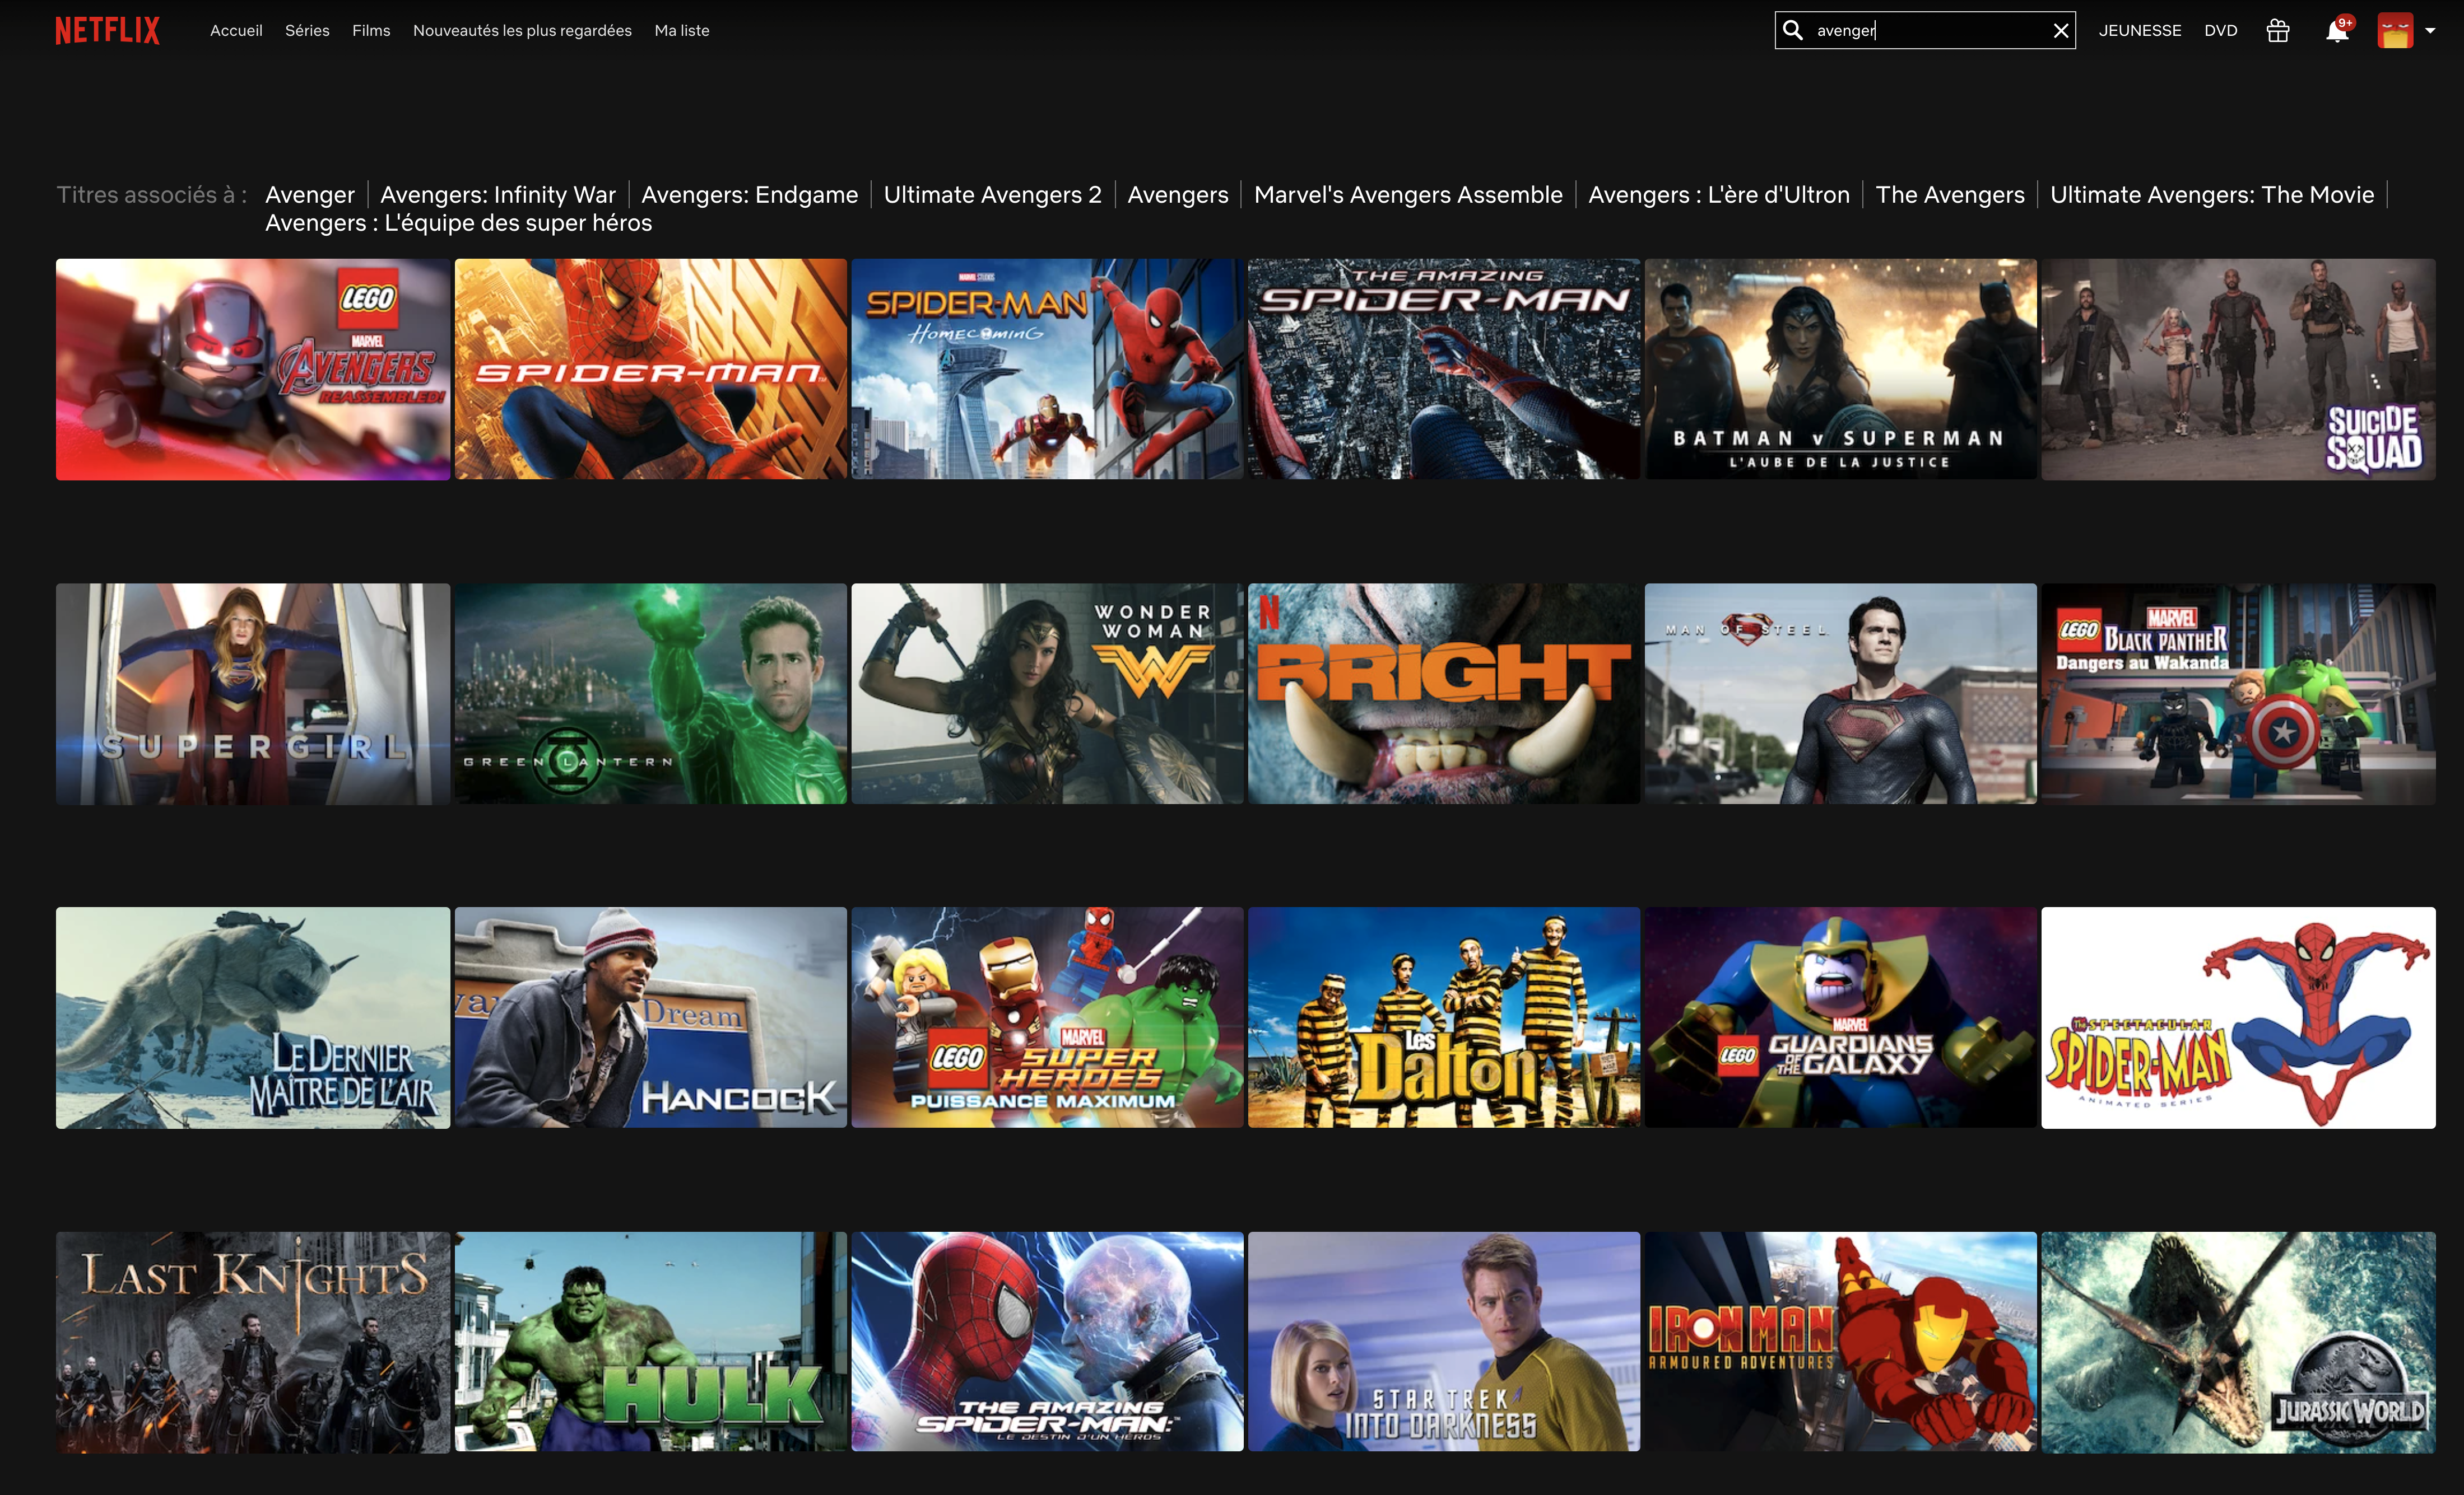Image resolution: width=2464 pixels, height=1495 pixels.
Task: Open Suicide Squad thumbnail
Action: point(2238,370)
